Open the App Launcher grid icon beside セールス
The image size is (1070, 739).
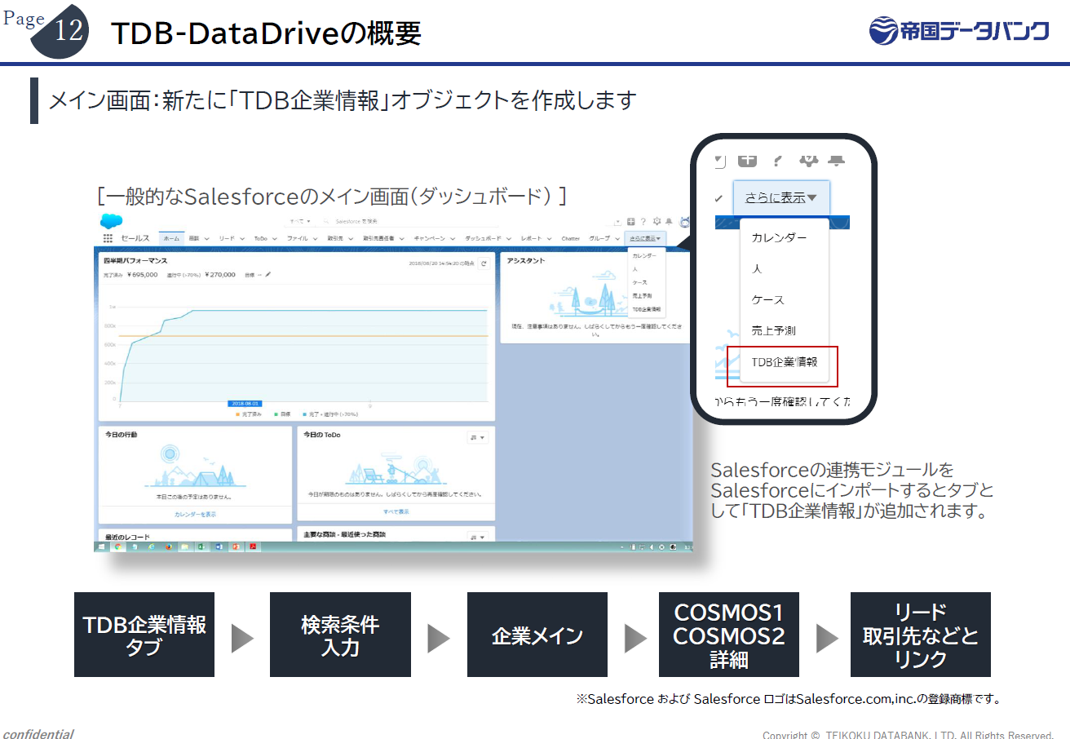108,238
